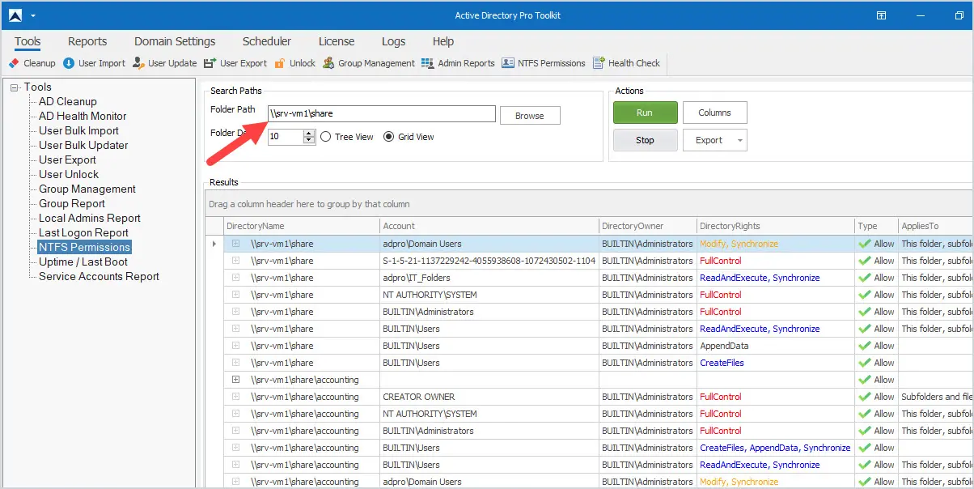Select User Export in tree
The height and width of the screenshot is (489, 974).
[x=68, y=160]
